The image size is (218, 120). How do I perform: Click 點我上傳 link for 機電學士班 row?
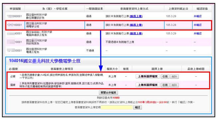tap(136, 25)
